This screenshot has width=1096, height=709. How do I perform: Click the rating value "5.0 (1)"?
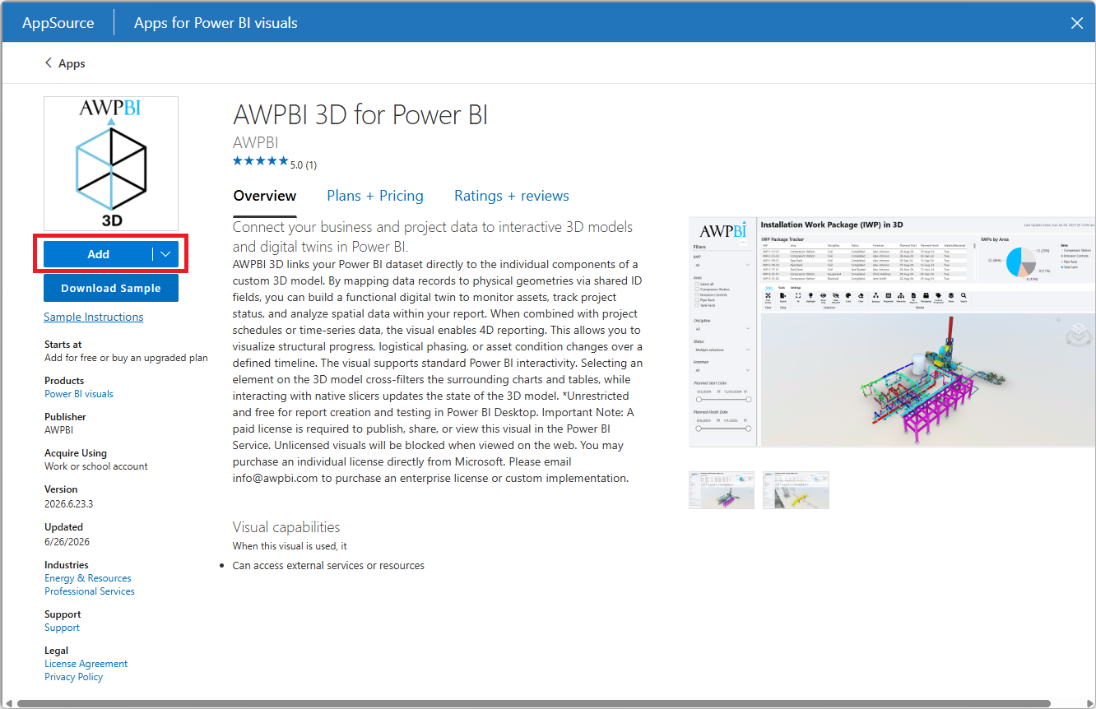[x=304, y=165]
